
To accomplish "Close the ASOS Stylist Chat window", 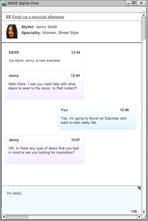I will coord(141,3).
